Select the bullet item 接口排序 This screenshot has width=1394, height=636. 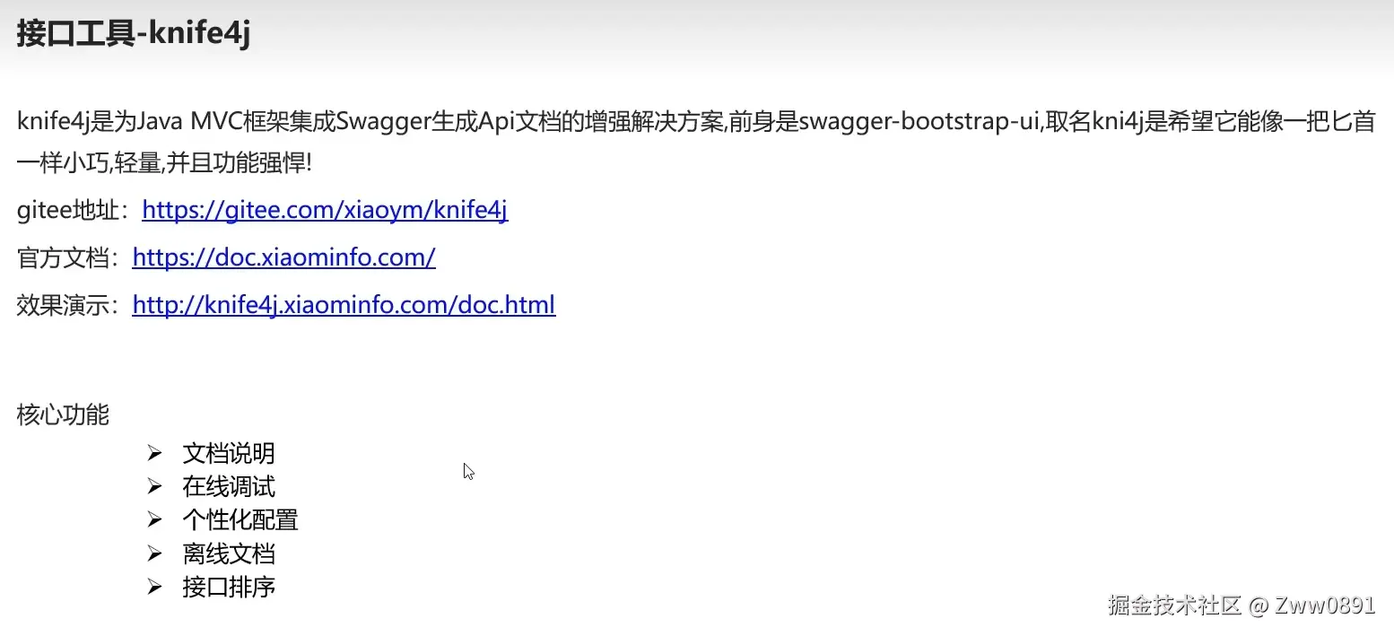(229, 587)
